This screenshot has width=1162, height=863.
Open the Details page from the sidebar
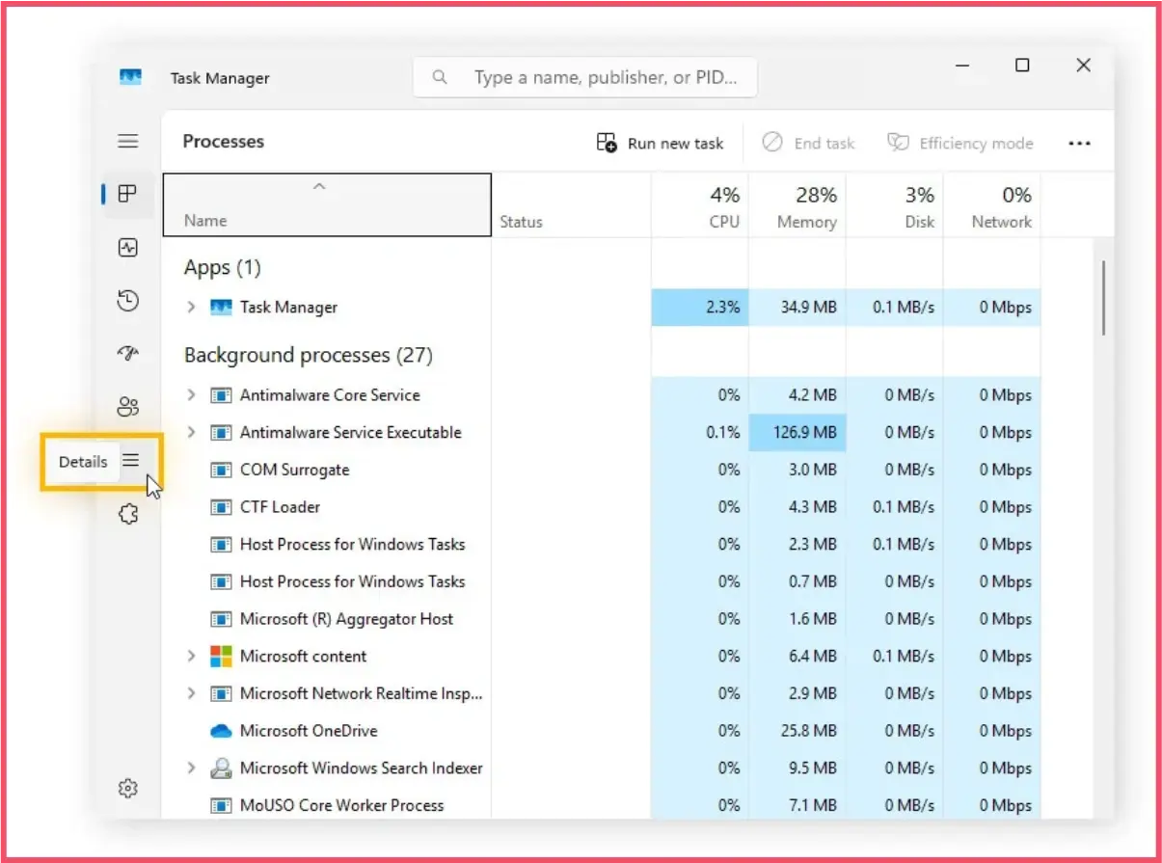coord(131,461)
